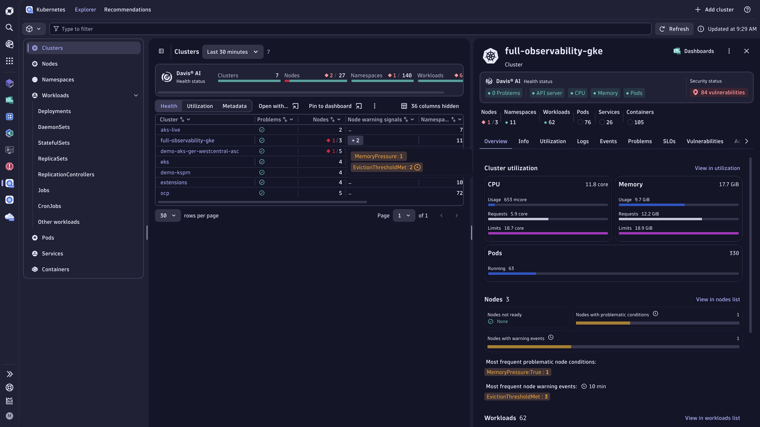Go to next page arrow
Screen dimensions: 760x427
456,215
